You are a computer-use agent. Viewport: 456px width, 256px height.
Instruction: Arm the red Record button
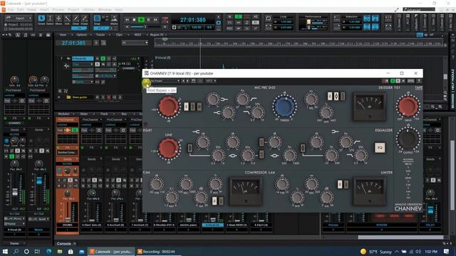pos(165,20)
